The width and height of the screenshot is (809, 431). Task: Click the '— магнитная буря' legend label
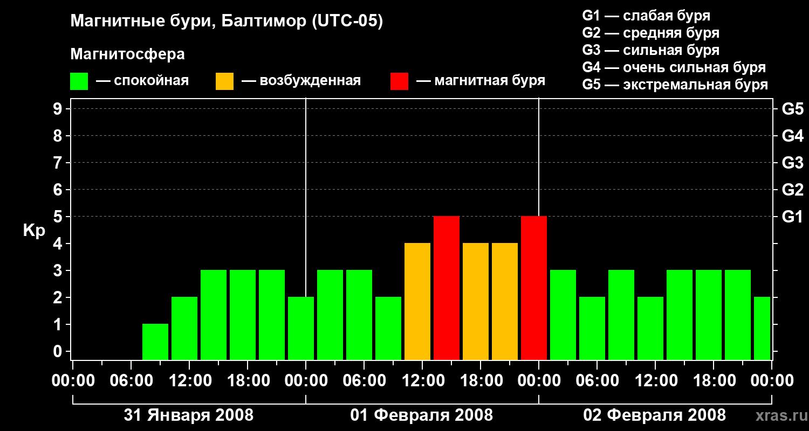click(x=481, y=81)
